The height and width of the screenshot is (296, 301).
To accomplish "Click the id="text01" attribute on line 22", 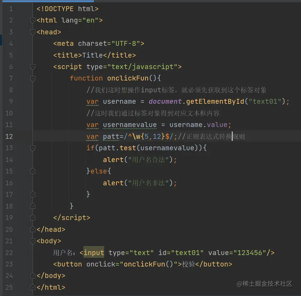I will click(181, 253).
